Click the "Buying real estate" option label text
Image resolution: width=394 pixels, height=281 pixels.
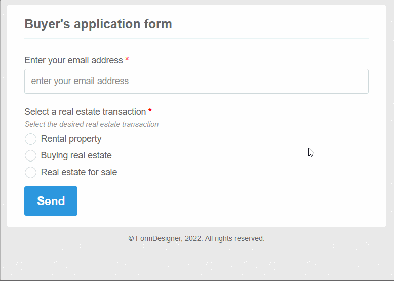[76, 155]
